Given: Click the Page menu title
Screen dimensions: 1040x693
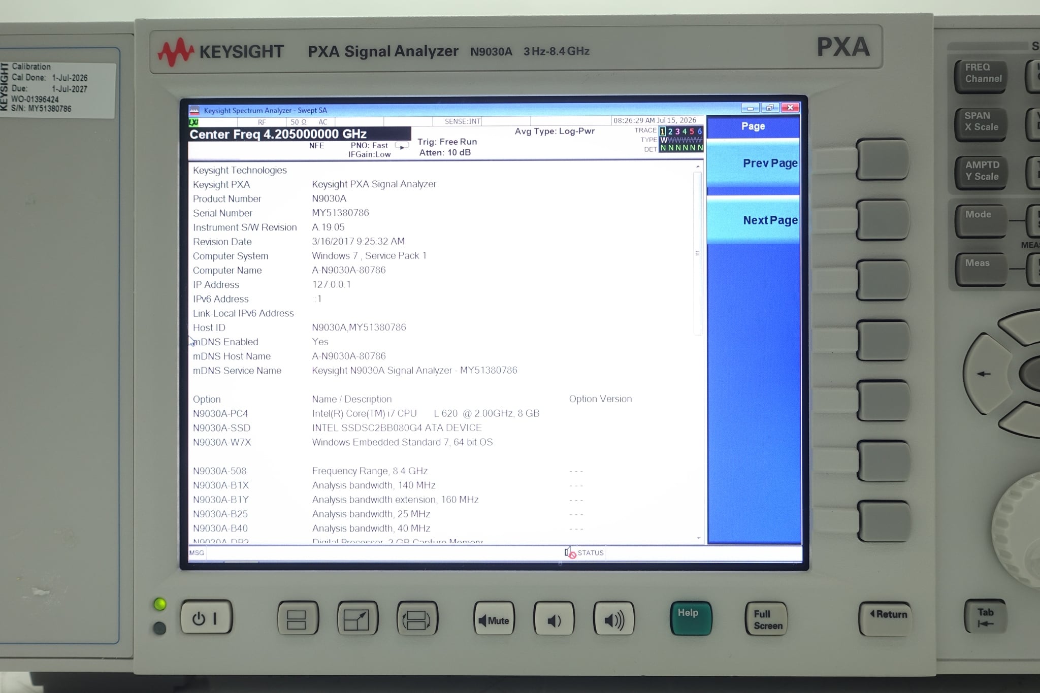Looking at the screenshot, I should 753,126.
